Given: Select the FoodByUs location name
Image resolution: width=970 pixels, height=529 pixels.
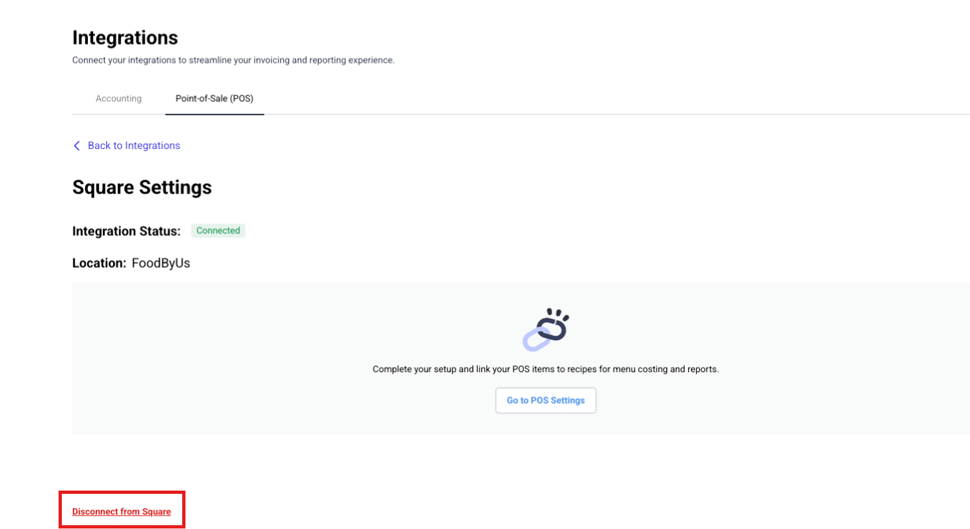Looking at the screenshot, I should click(x=161, y=263).
